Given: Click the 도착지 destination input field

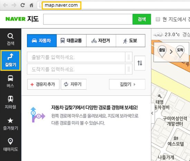Looking at the screenshot, I should click(76, 69).
